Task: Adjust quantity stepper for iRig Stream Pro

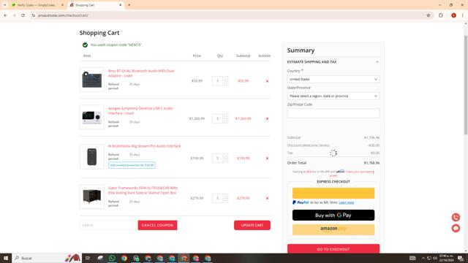Action: [x=226, y=158]
